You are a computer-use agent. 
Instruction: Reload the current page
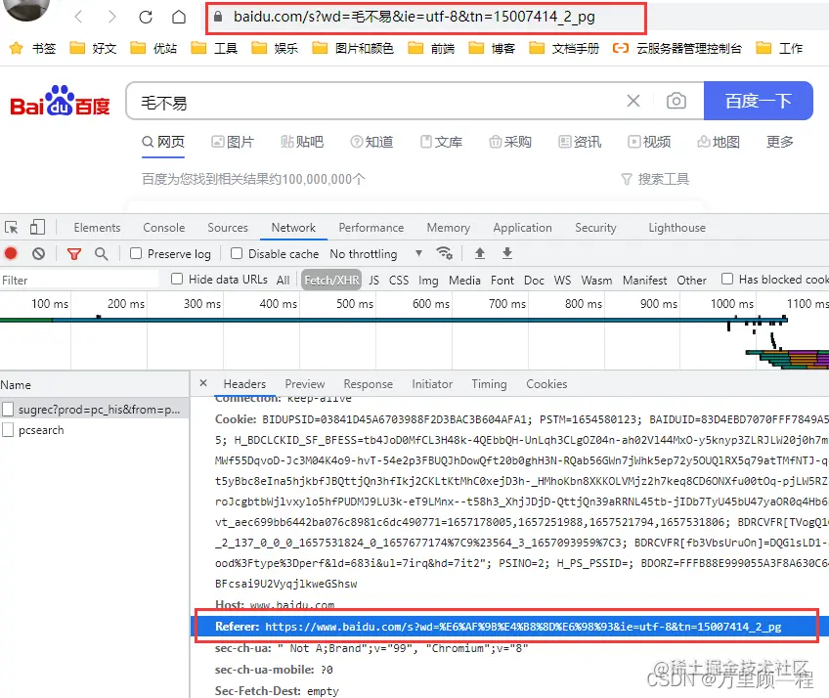point(145,17)
